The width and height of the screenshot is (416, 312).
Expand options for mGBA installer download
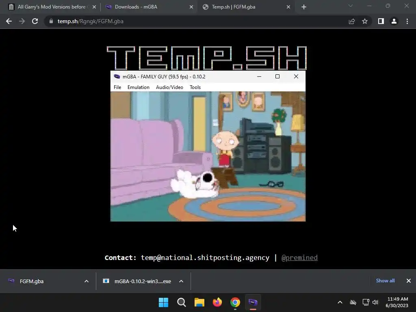(181, 281)
